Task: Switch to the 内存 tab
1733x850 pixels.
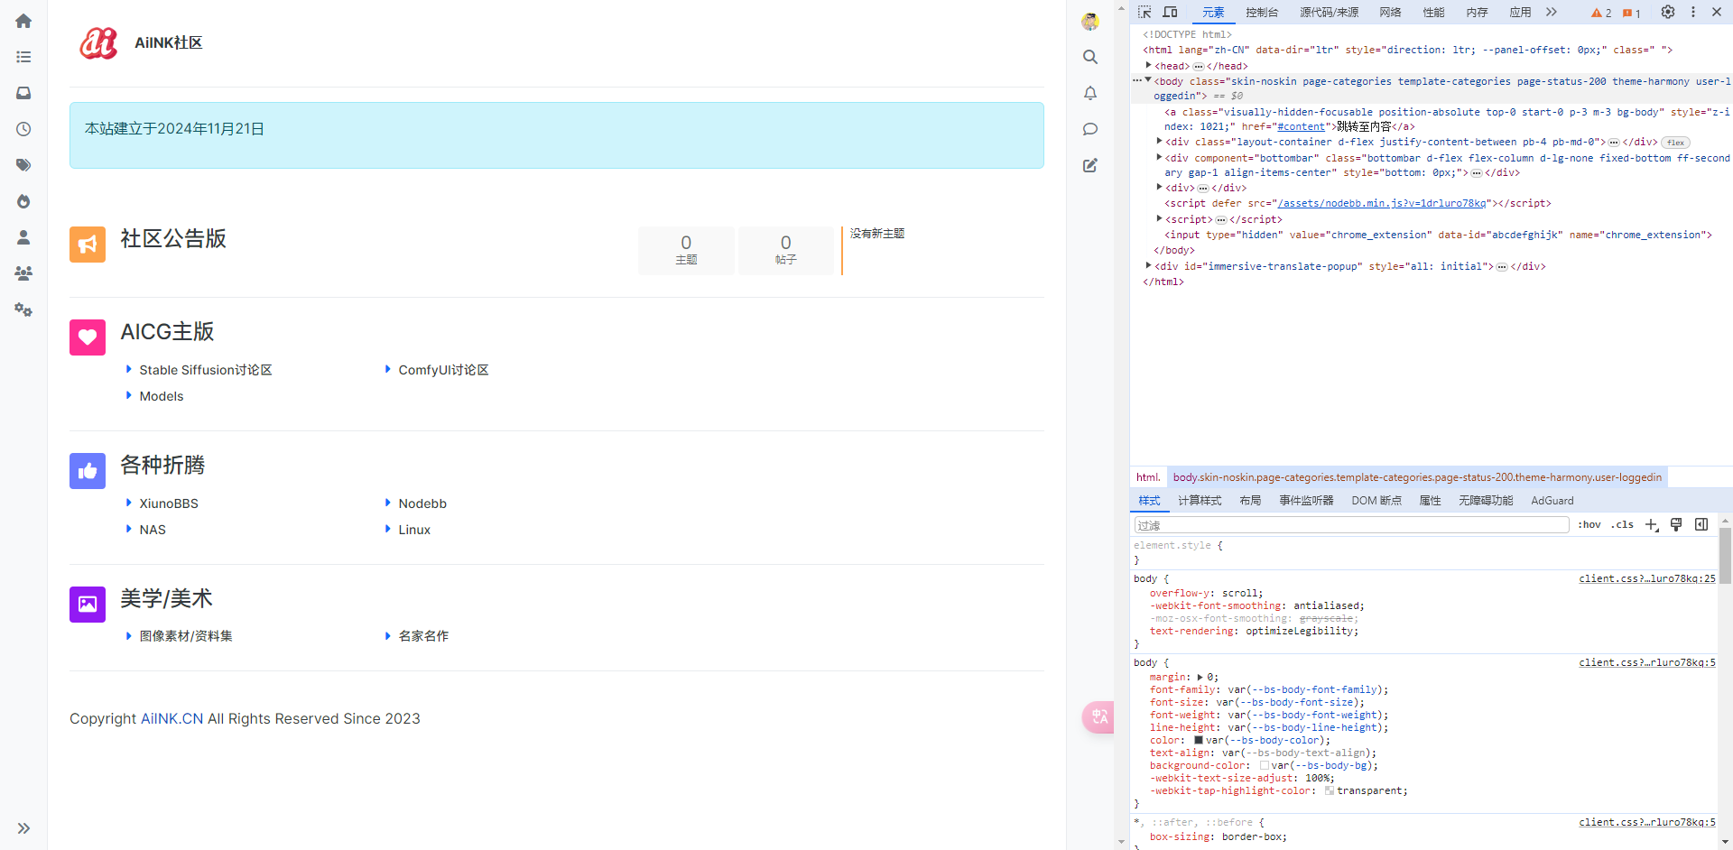Action: (x=1477, y=12)
